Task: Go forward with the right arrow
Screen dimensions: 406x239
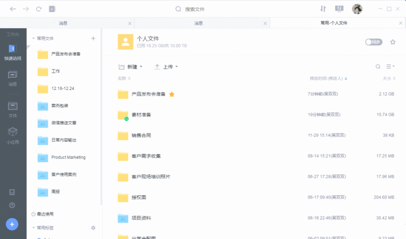Action: point(25,9)
